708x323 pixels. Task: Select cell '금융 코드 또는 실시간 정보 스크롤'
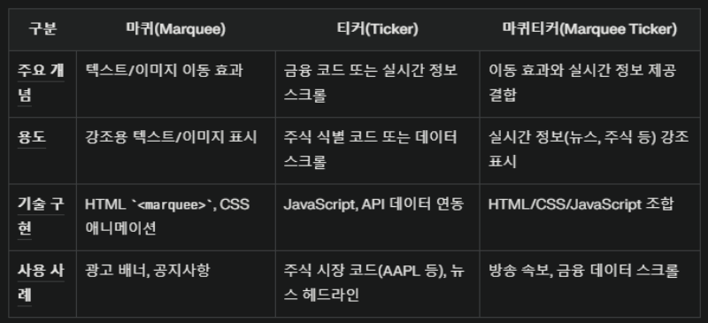[x=378, y=83]
